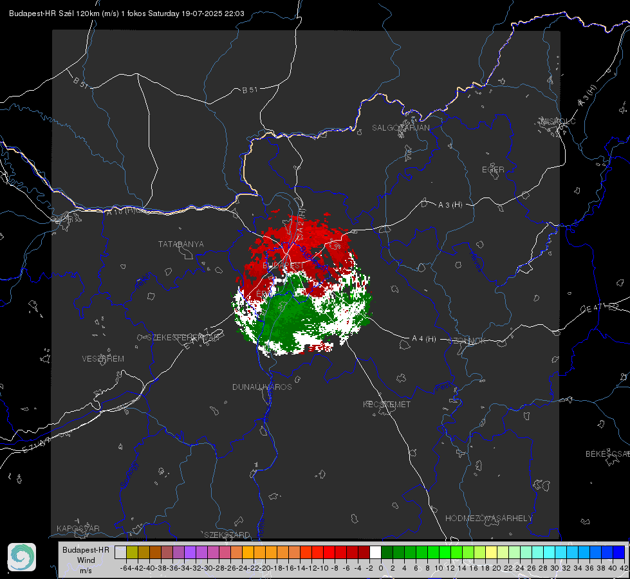Screen dimensions: 630x579
Task: Click the TATABÁNYA city label
Action: pos(181,244)
